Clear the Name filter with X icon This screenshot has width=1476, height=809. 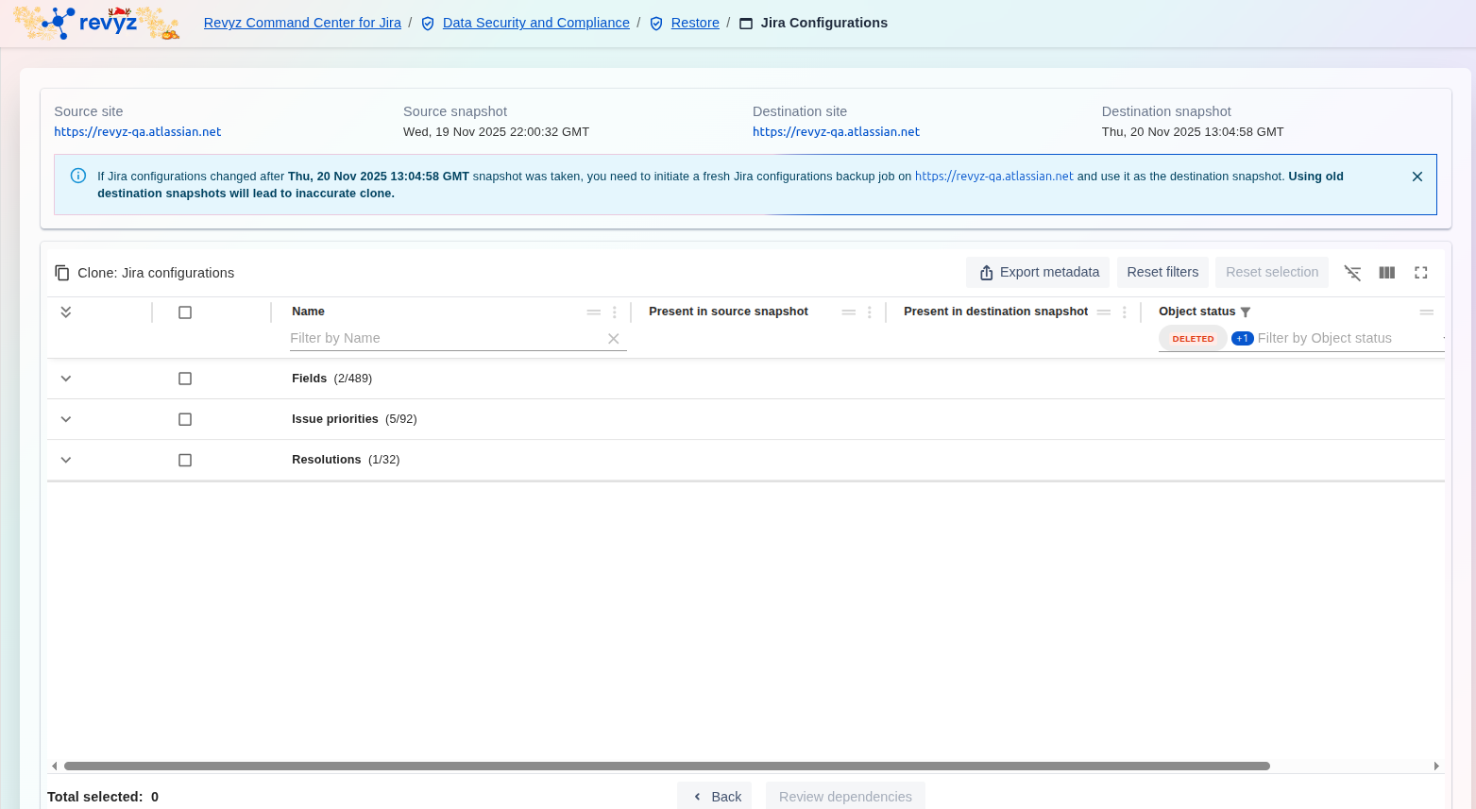[614, 339]
